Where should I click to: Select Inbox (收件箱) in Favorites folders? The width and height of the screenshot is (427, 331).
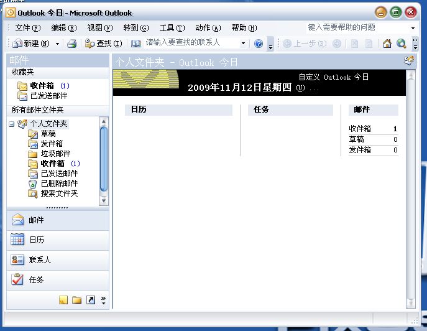click(43, 86)
